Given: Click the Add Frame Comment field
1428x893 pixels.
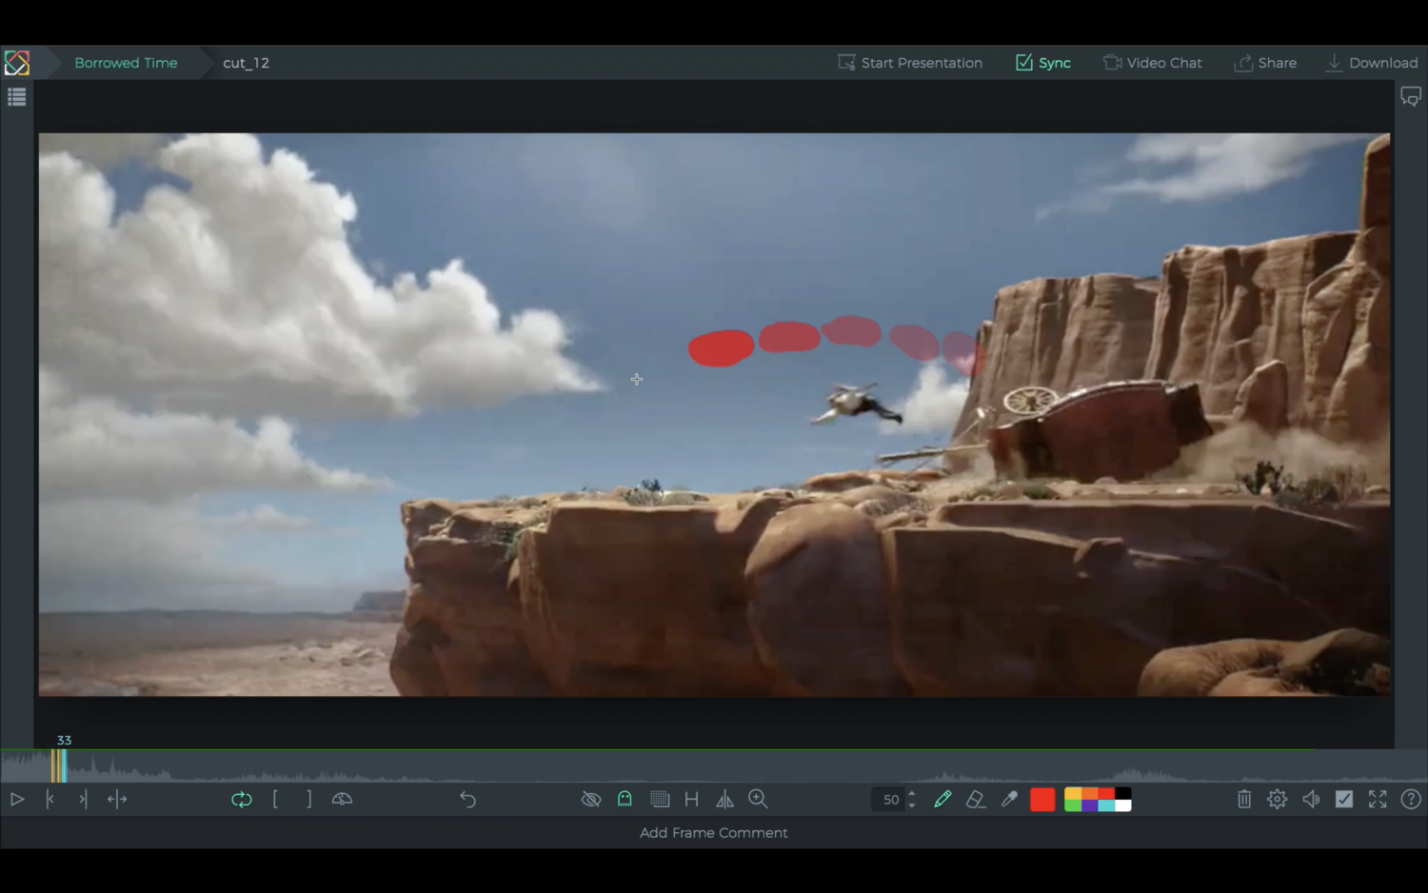Looking at the screenshot, I should coord(713,832).
